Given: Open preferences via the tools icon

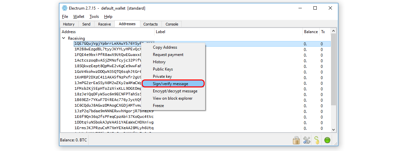Looking at the screenshot, I should pos(307,140).
